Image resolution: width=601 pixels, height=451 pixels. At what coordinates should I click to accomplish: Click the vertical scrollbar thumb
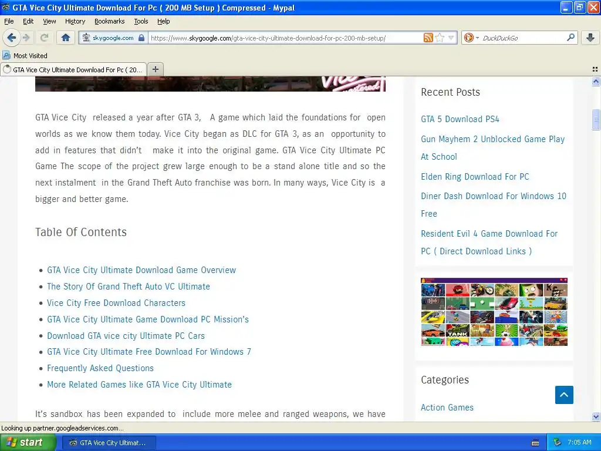[596, 120]
